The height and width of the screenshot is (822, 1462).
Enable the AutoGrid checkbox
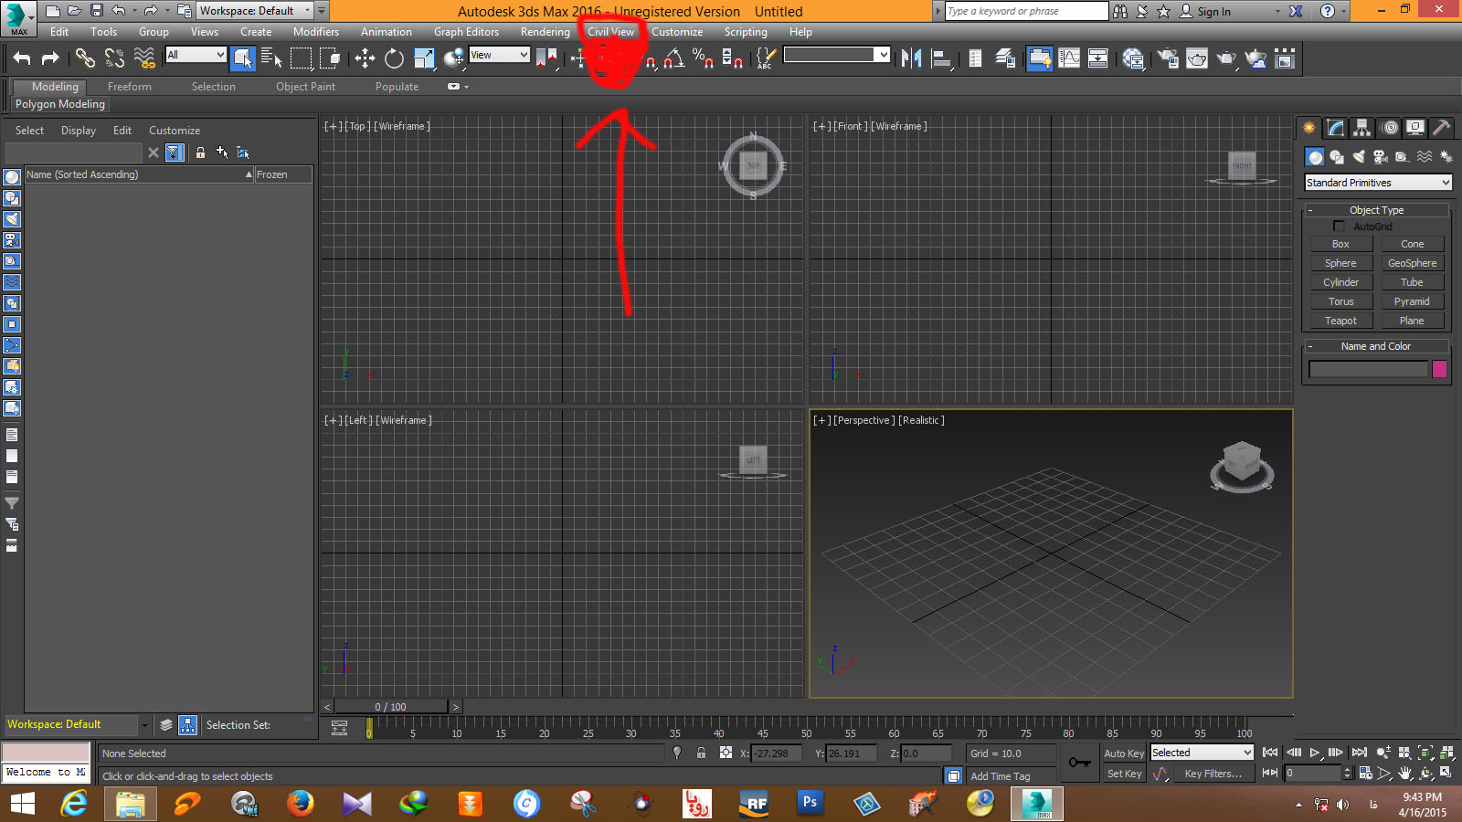tap(1339, 226)
